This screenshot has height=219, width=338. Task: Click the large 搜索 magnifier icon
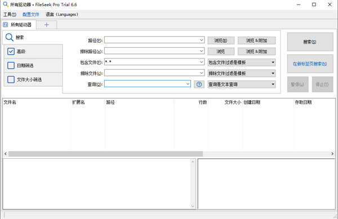9,37
